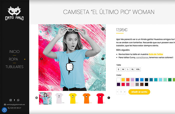
Task: Select size XL
Action: pyautogui.click(x=132, y=69)
